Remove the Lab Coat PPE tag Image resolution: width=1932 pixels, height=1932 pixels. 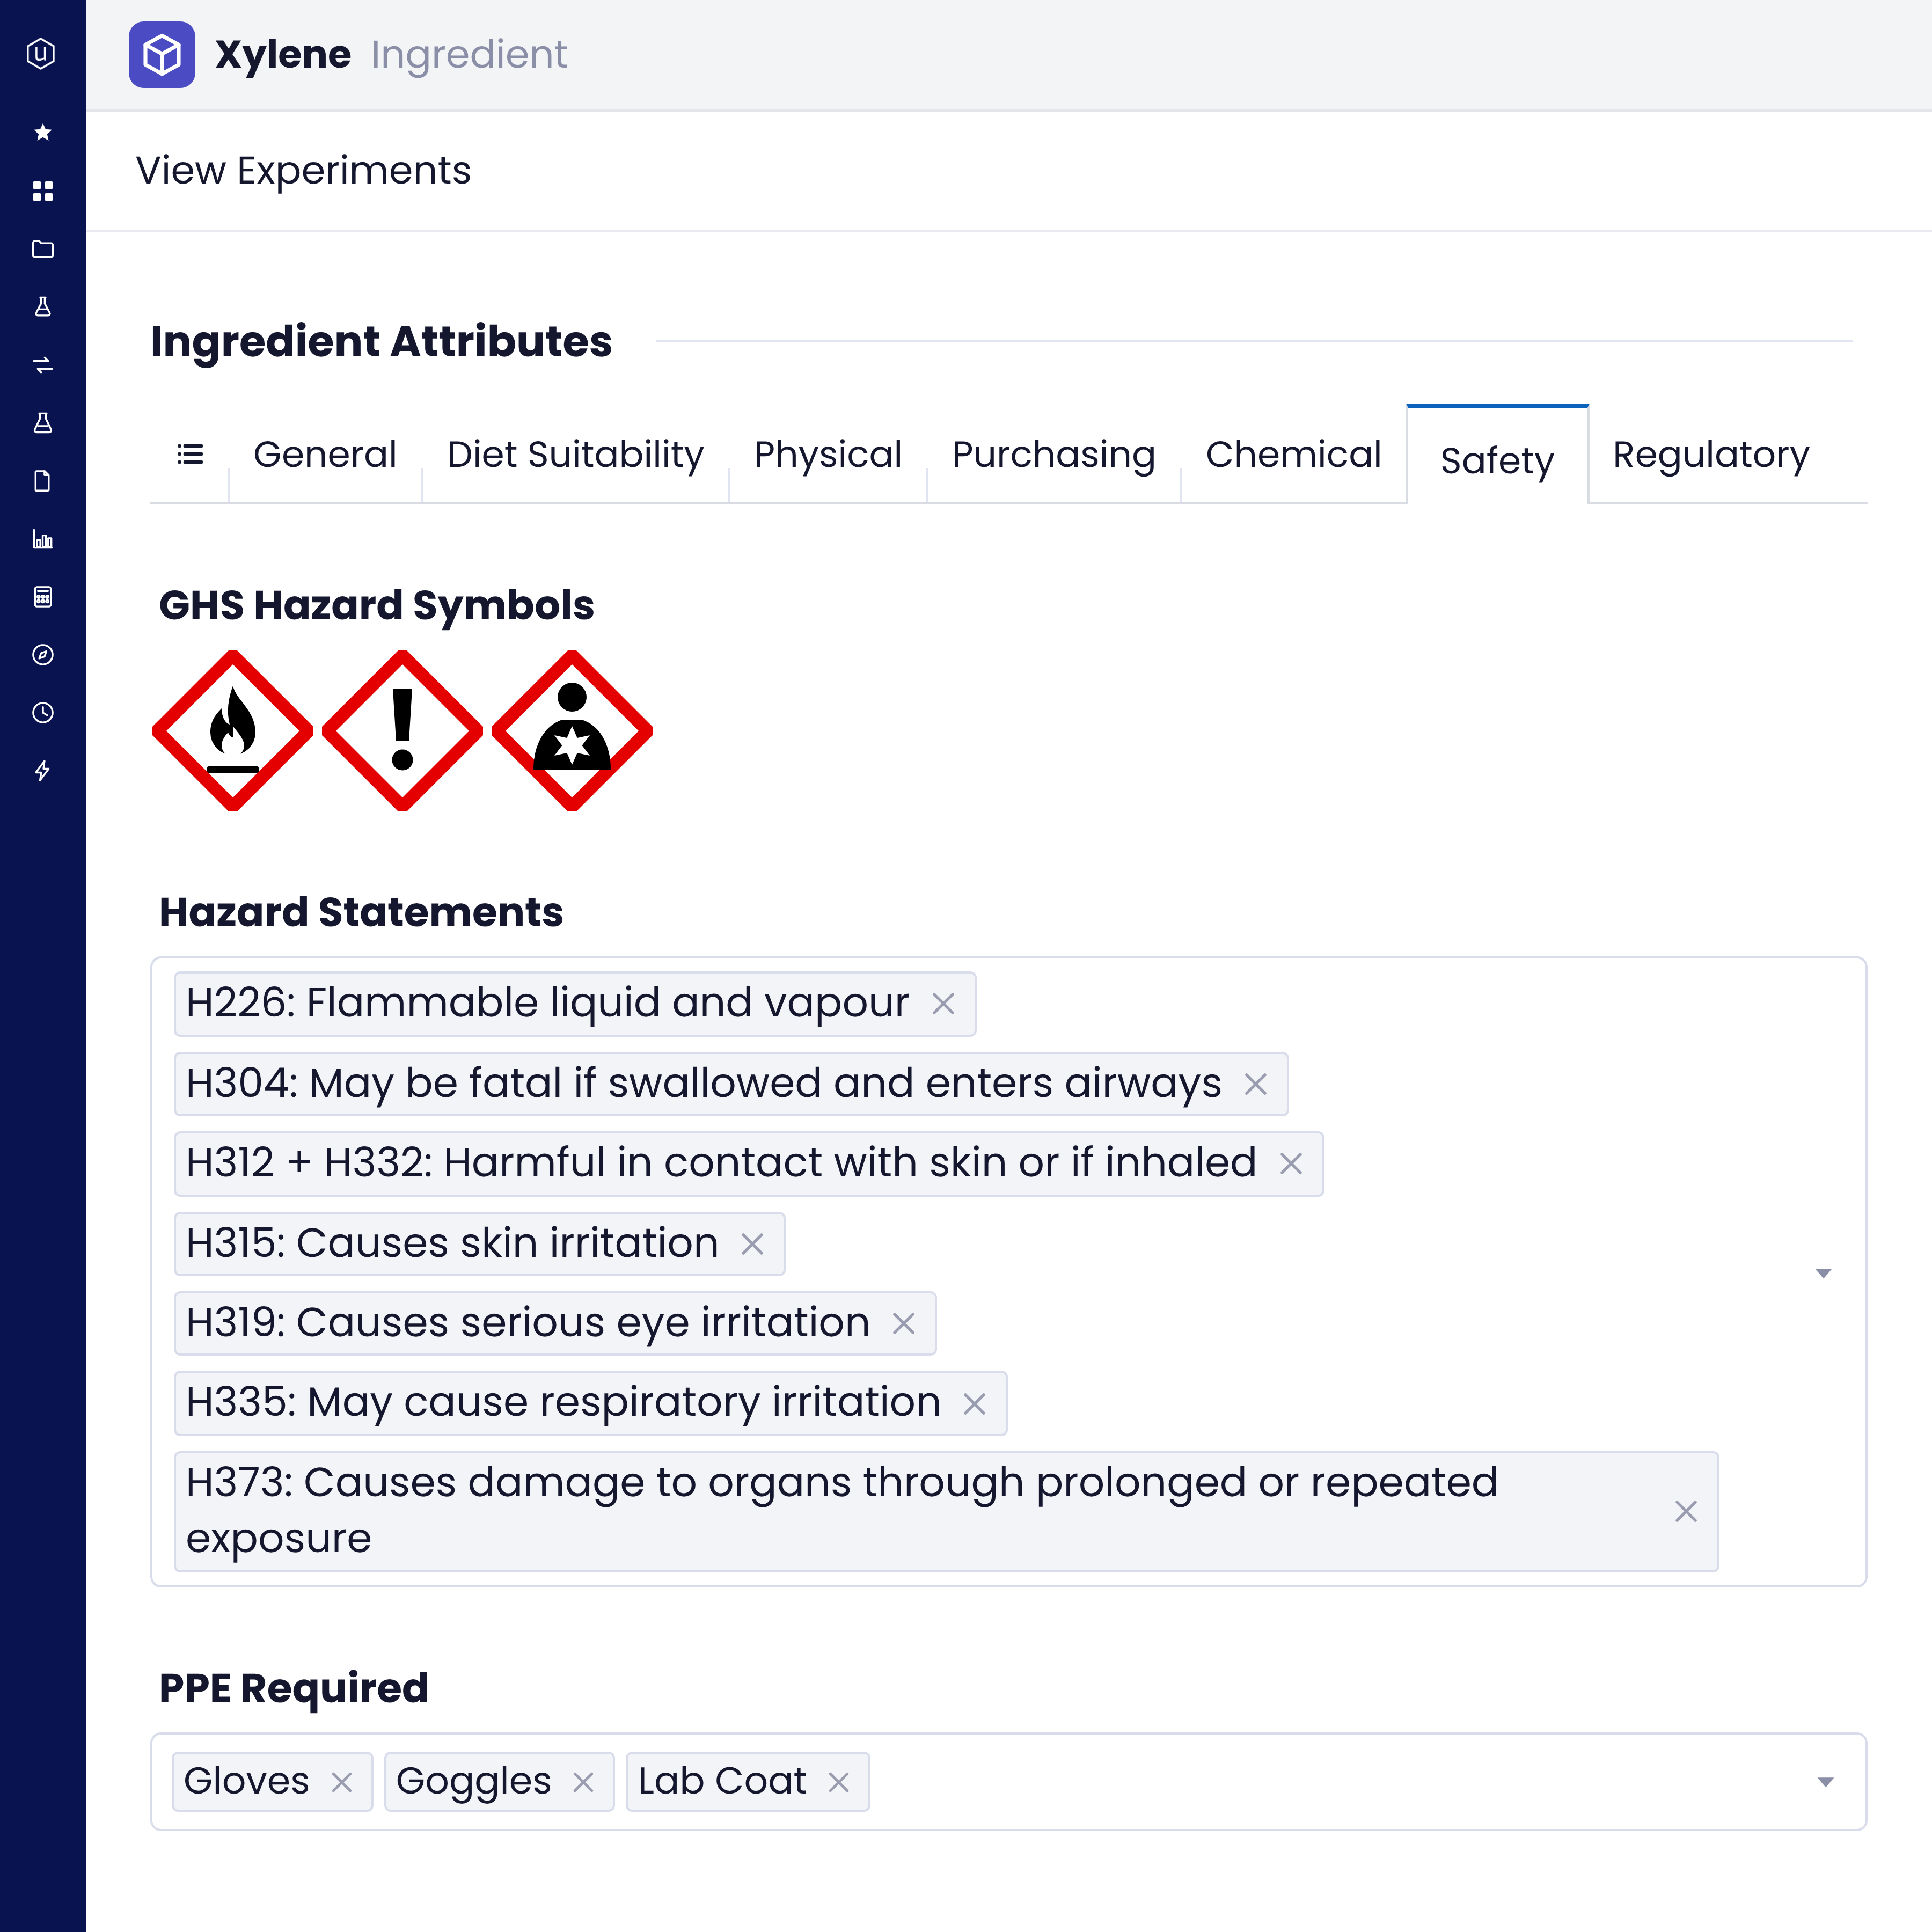(x=839, y=1782)
